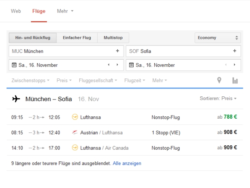Click arrival time 17:00
Image resolution: width=250 pixels, height=188 pixels.
tap(54, 148)
